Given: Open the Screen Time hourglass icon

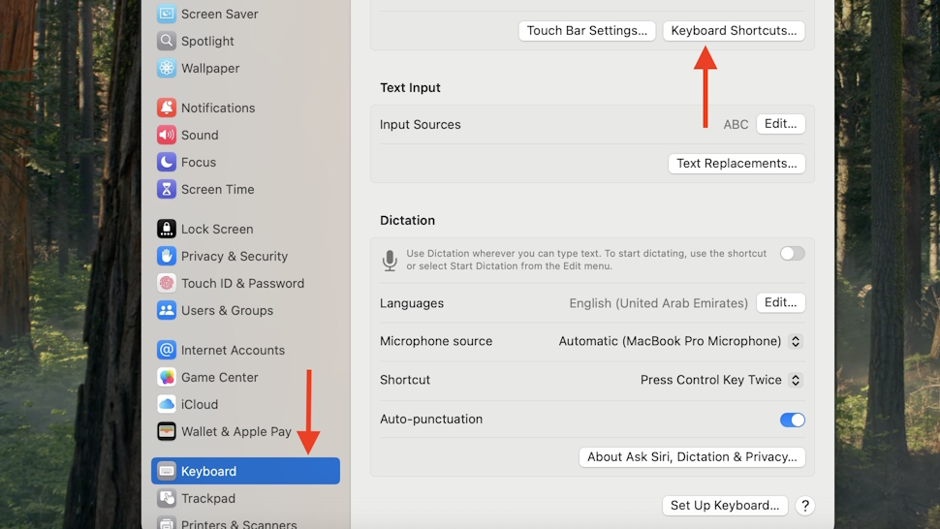Looking at the screenshot, I should tap(166, 189).
